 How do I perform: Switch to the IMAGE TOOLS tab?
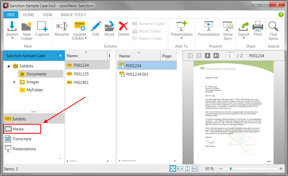click(73, 15)
